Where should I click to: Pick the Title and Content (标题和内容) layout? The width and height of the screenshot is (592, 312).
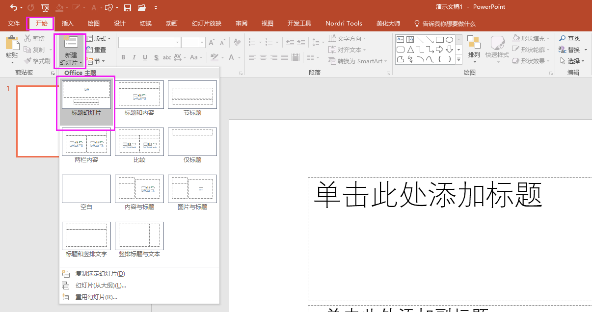[139, 99]
